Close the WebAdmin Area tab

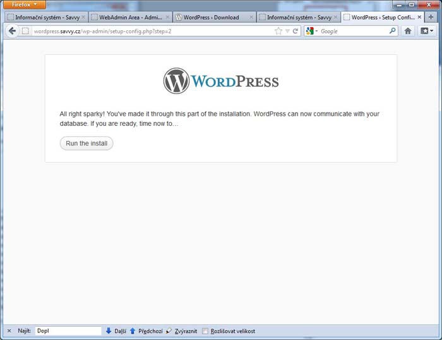pyautogui.click(x=167, y=18)
